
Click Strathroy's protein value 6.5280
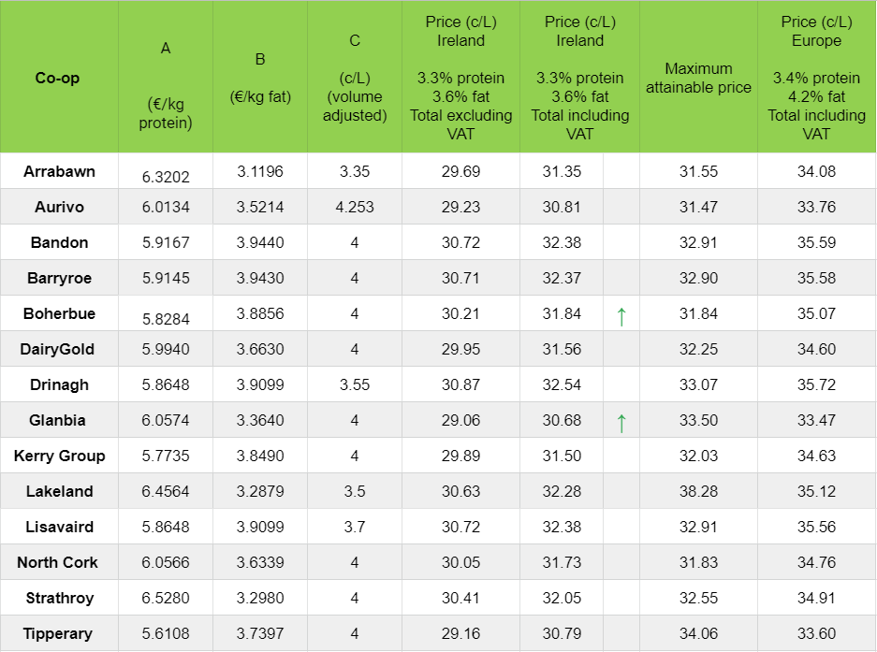tap(166, 598)
